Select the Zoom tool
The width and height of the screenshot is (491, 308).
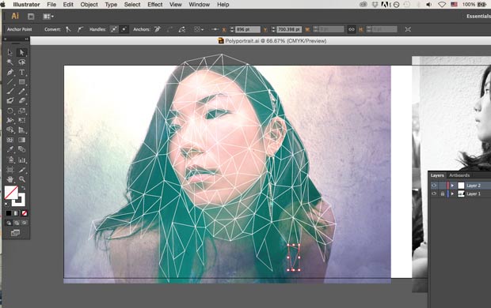coord(21,179)
